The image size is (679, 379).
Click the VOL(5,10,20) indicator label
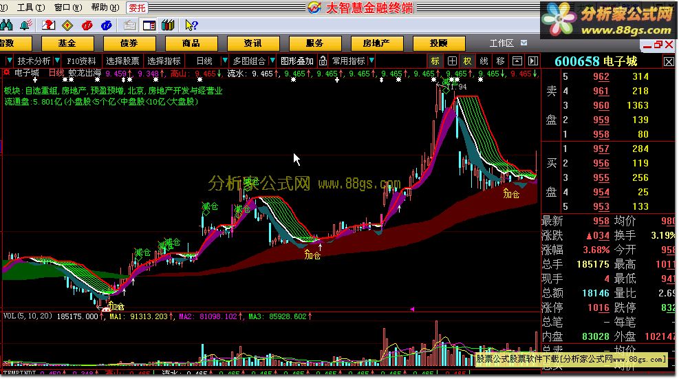point(28,316)
